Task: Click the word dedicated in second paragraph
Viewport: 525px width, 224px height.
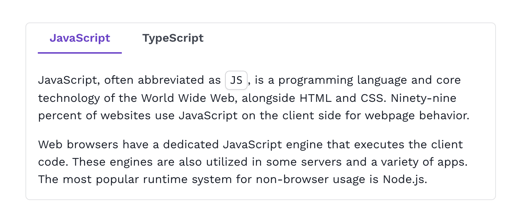Action: [191, 145]
